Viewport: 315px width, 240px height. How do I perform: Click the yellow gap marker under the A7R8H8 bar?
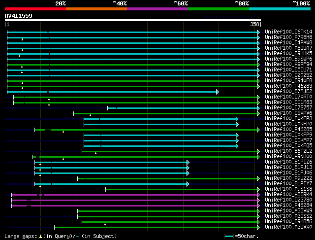pyautogui.click(x=22, y=39)
